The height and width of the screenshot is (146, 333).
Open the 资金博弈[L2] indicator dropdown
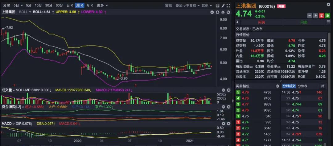13,107
